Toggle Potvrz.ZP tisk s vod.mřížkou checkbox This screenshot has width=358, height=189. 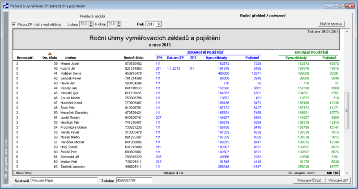[14, 24]
